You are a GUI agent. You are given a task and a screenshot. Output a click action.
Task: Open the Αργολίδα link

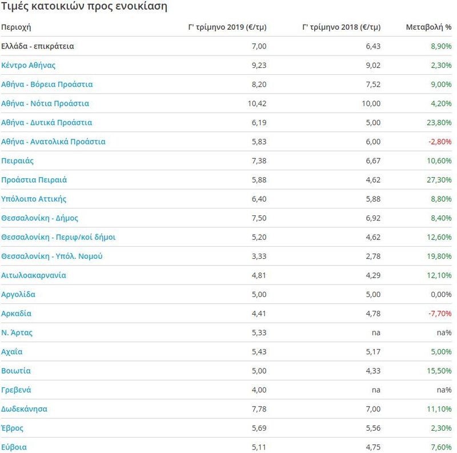[x=18, y=294]
